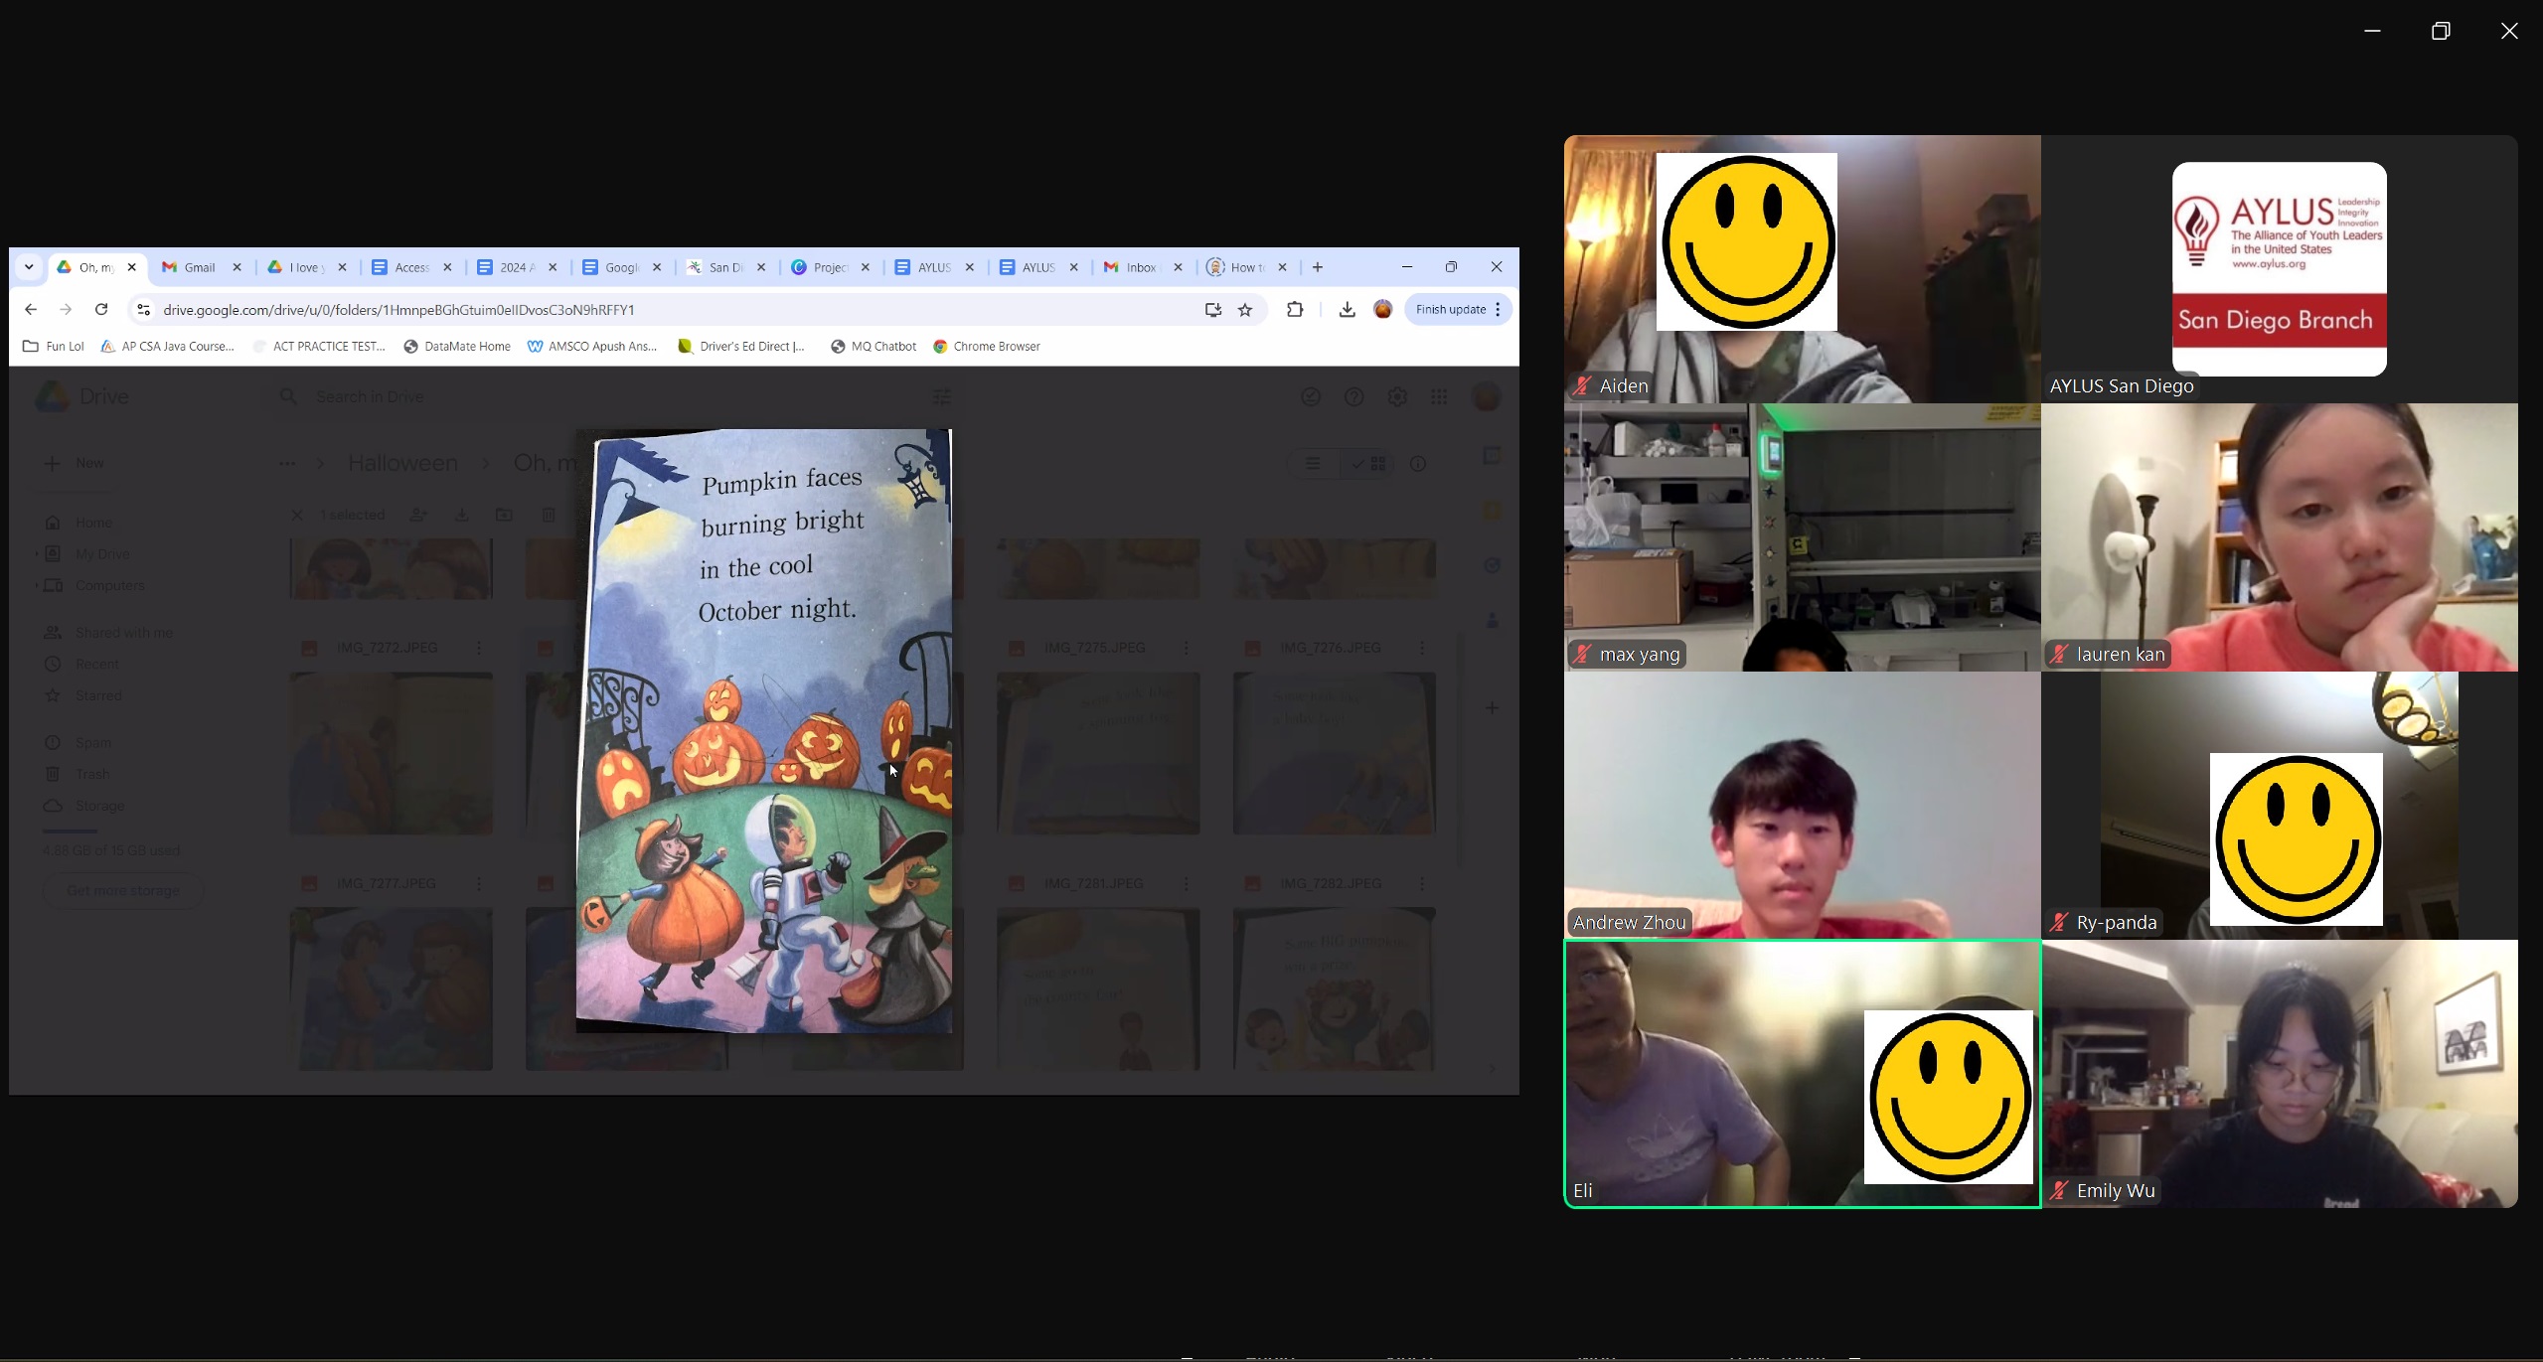Image resolution: width=2543 pixels, height=1362 pixels.
Task: Switch to the Project tab
Action: 831,267
